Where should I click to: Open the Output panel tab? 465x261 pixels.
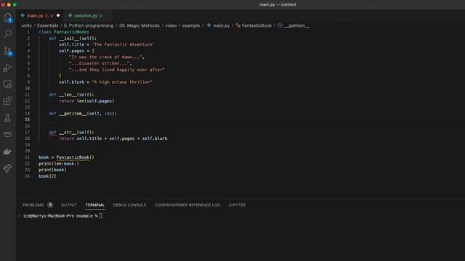[69, 204]
